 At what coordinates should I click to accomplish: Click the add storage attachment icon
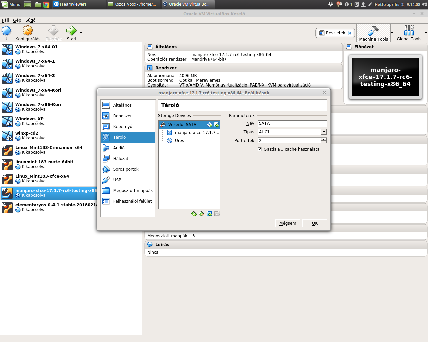209,214
